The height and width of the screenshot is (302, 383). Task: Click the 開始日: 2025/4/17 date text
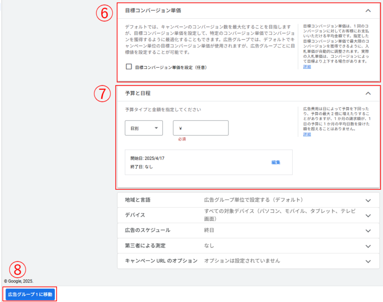(147, 158)
